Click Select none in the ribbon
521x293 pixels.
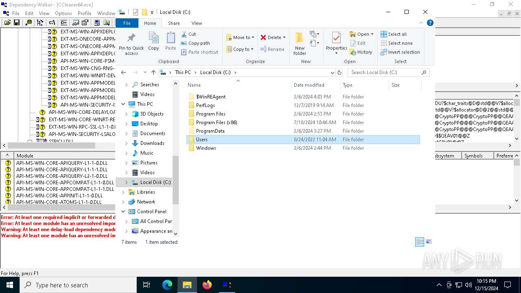coord(397,43)
